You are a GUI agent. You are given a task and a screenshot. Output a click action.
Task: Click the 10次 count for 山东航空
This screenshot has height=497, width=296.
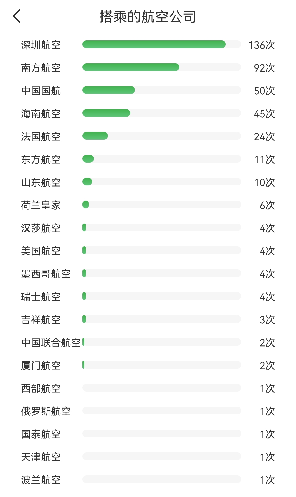pos(264,182)
